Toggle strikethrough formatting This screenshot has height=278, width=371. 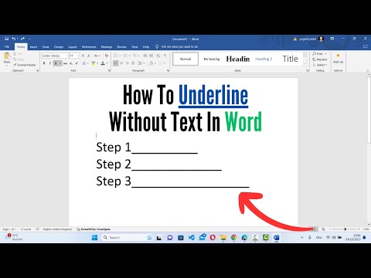click(65, 63)
